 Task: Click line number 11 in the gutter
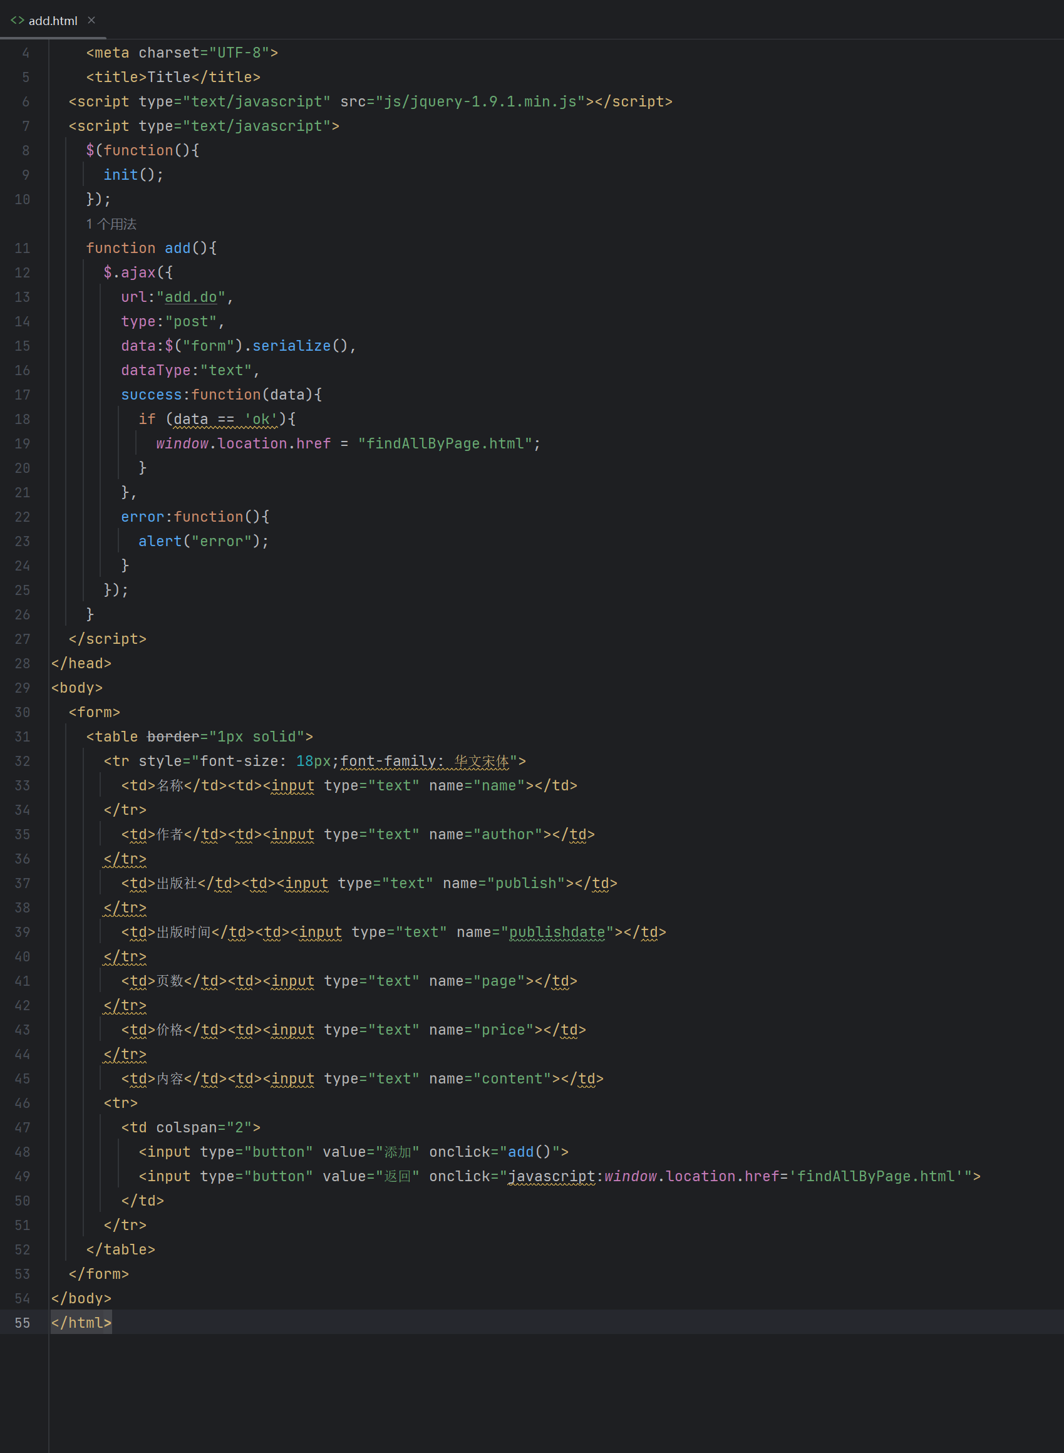click(x=22, y=248)
